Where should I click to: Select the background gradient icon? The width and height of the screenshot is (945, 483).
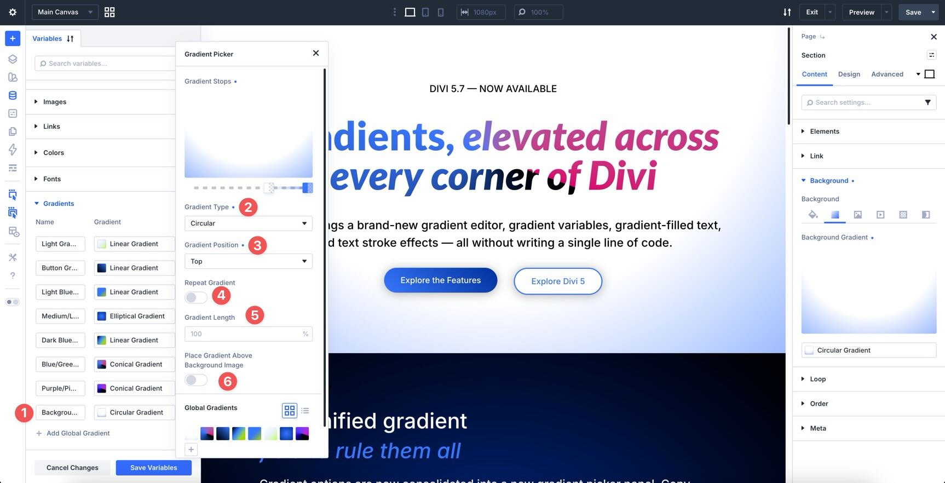(835, 215)
